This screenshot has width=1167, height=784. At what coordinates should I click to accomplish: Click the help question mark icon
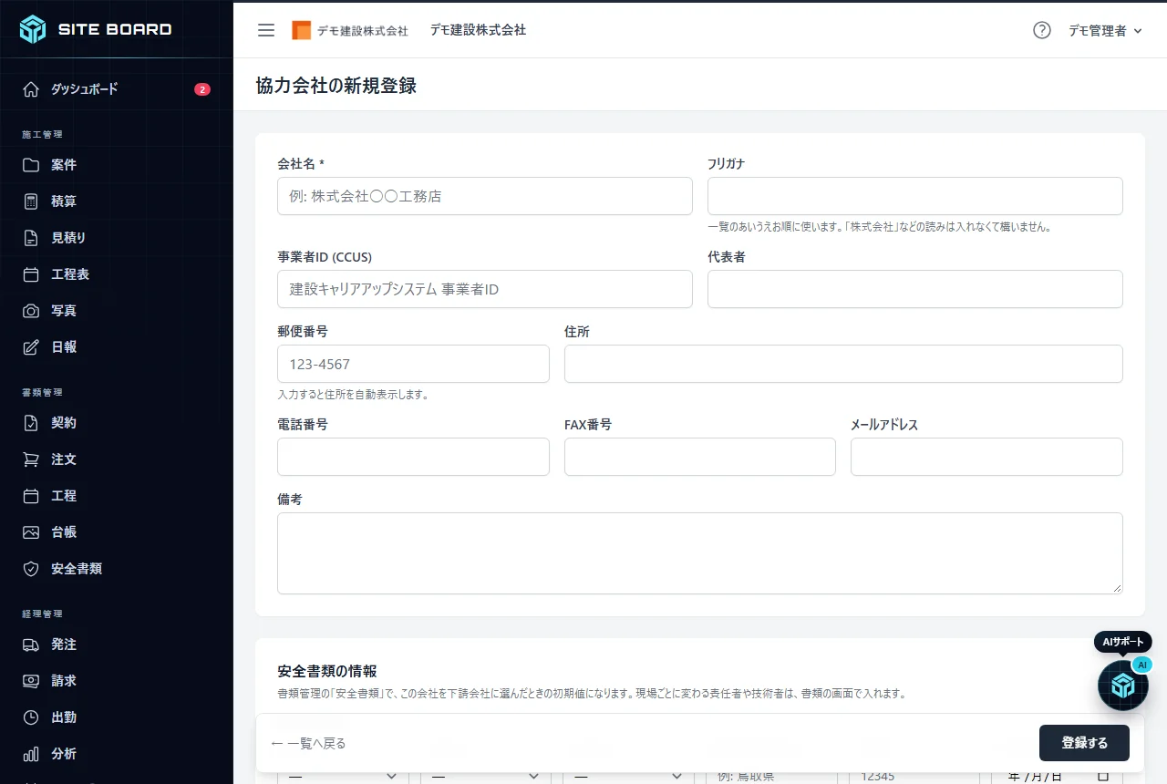point(1042,30)
